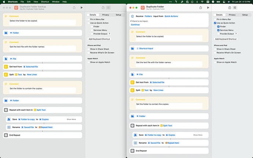Click Add Keyboard Shortcut in backup window
The width and height of the screenshot is (253, 158).
point(99,39)
